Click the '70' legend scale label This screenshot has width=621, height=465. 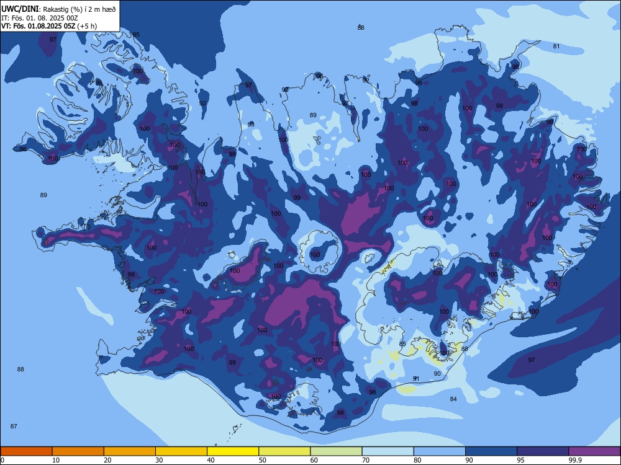(366, 460)
